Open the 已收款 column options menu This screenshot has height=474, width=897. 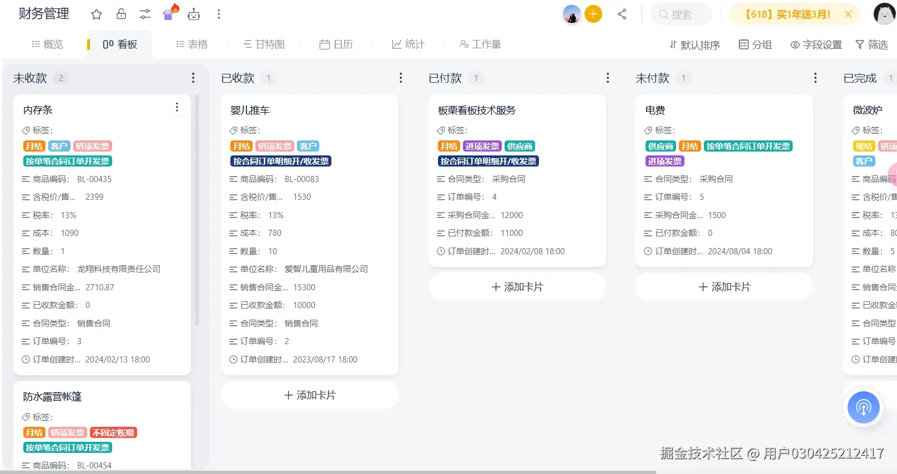(x=401, y=78)
